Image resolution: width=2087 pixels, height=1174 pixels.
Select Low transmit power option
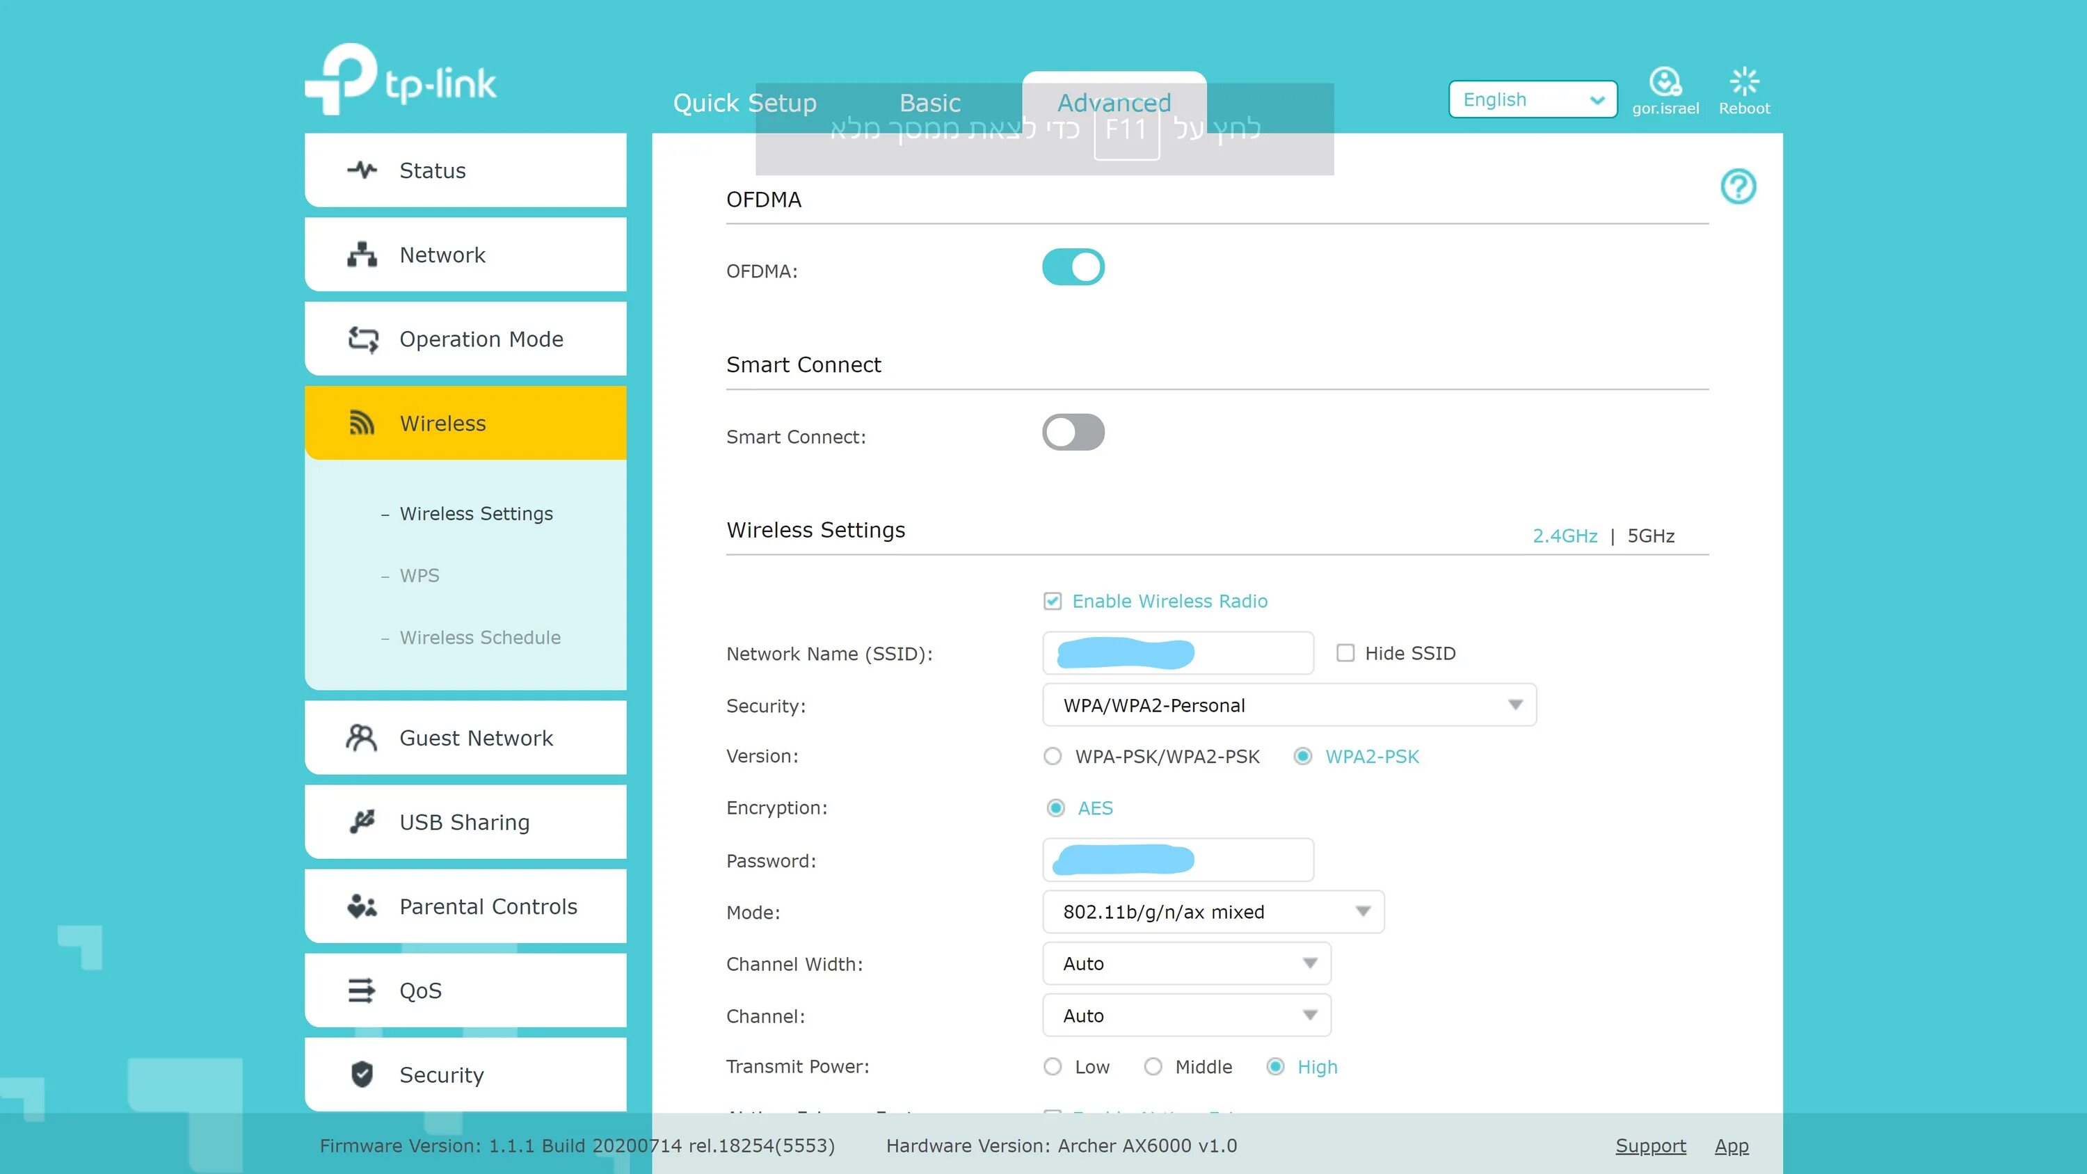point(1053,1066)
